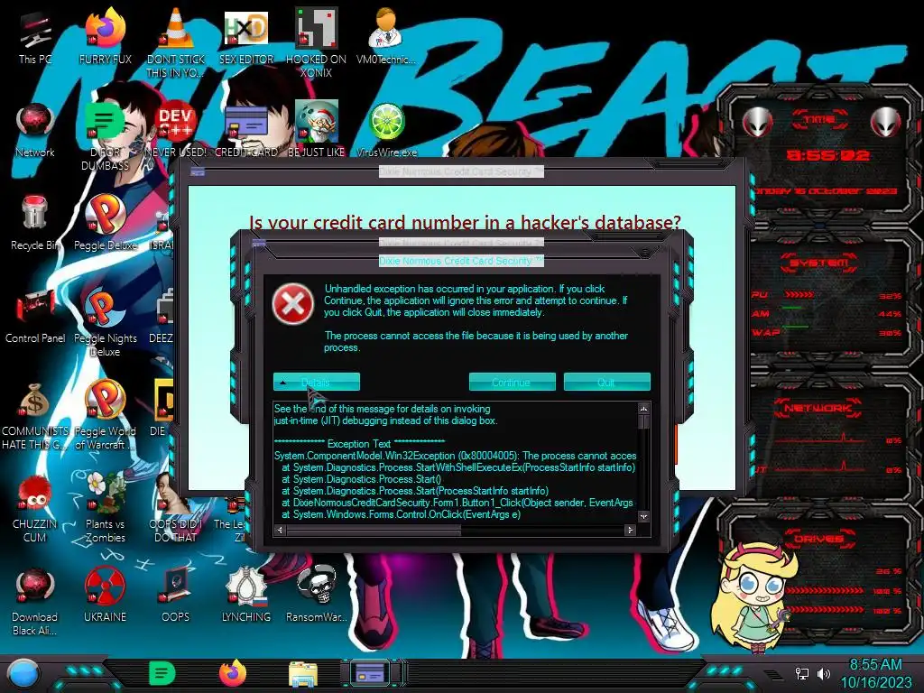Open the Start orb on taskbar

(x=24, y=673)
